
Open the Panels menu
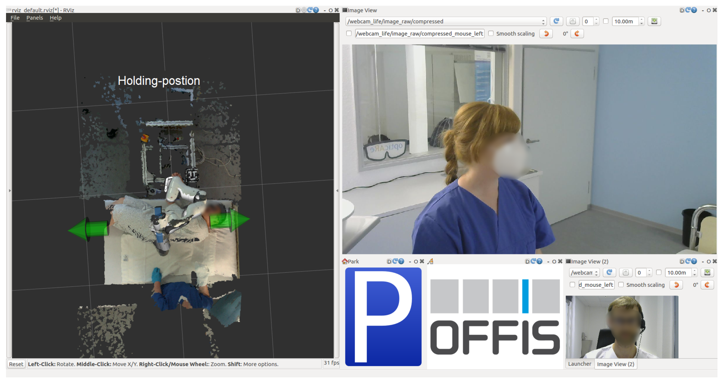tap(35, 18)
